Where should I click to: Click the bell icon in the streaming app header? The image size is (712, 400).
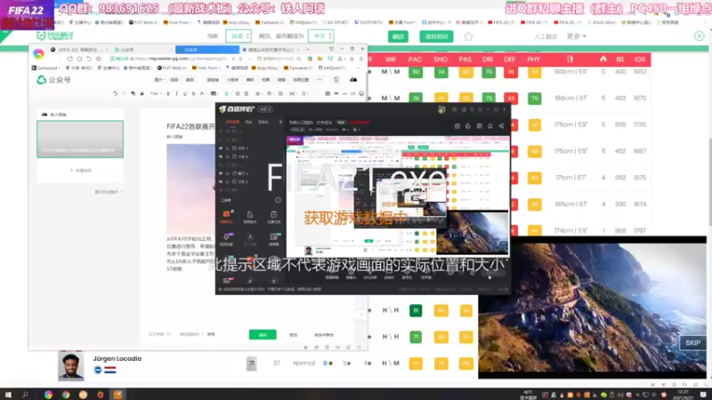(x=490, y=126)
